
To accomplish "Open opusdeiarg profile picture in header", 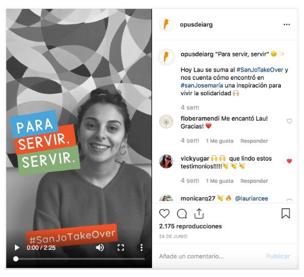I will point(166,25).
